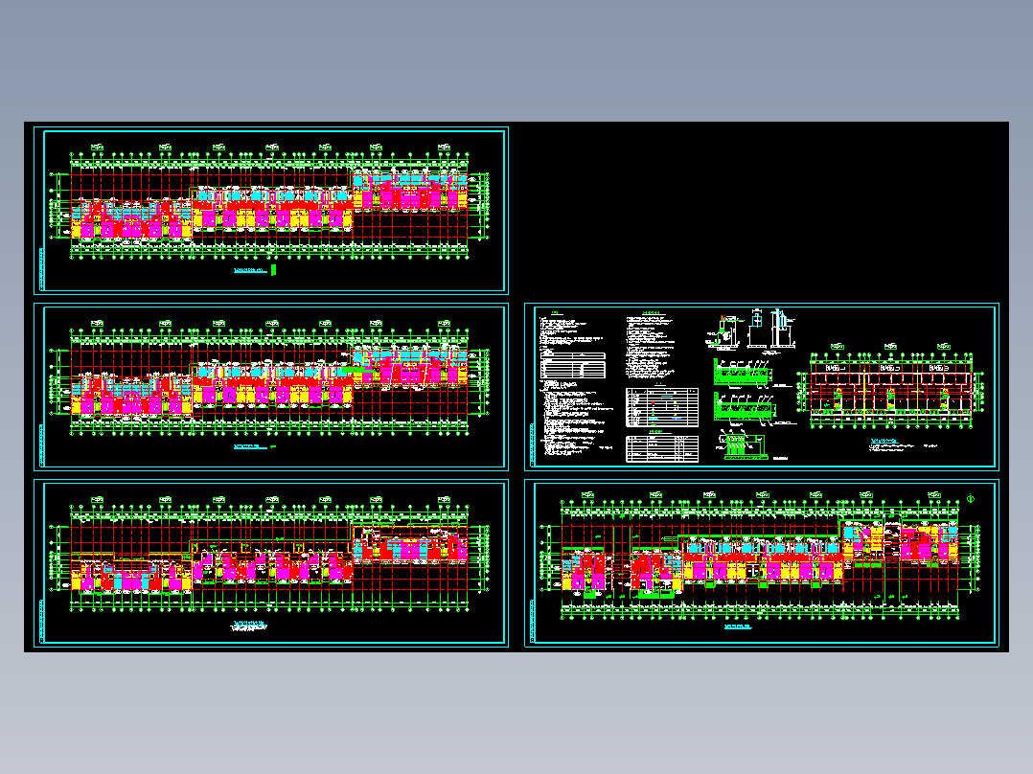This screenshot has width=1033, height=774.
Task: Click the north arrow compass symbol
Action: pos(971,499)
